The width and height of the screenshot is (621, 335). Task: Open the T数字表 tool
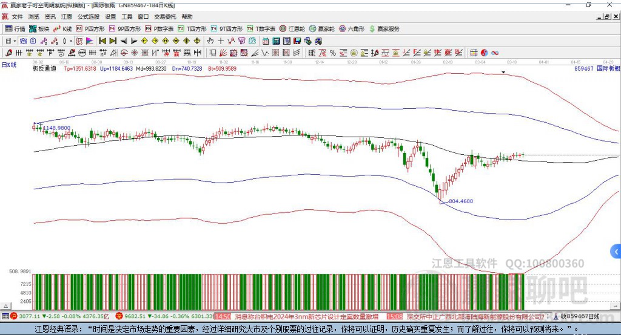coord(261,29)
